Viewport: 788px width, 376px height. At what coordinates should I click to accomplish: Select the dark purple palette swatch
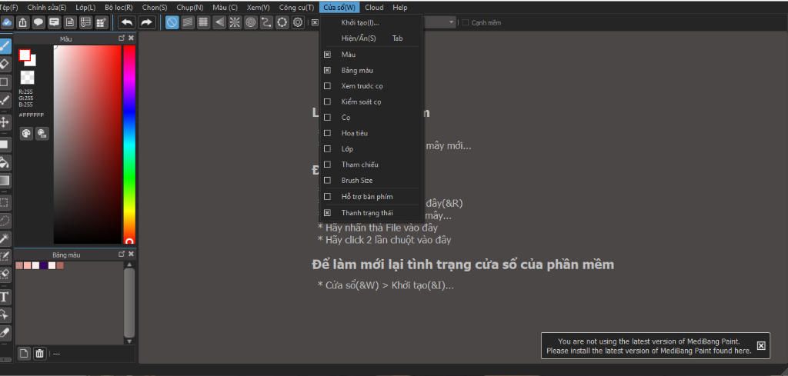click(x=44, y=265)
